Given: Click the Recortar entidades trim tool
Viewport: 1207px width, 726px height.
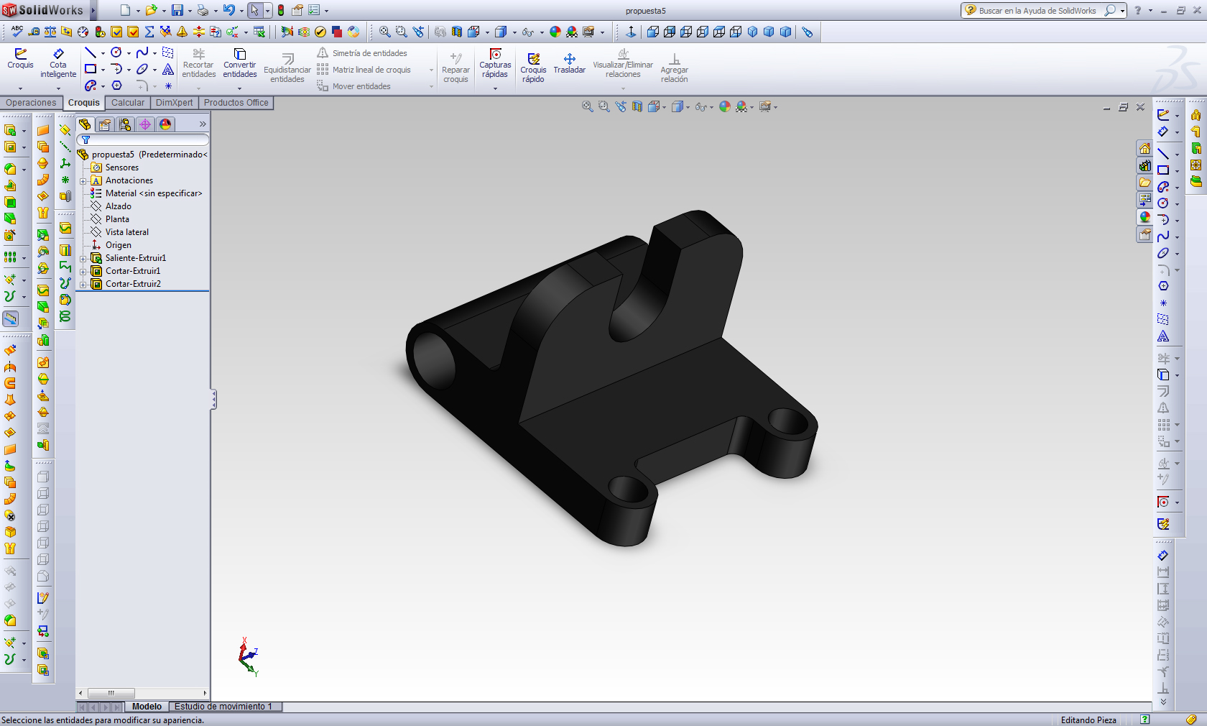Looking at the screenshot, I should 199,63.
